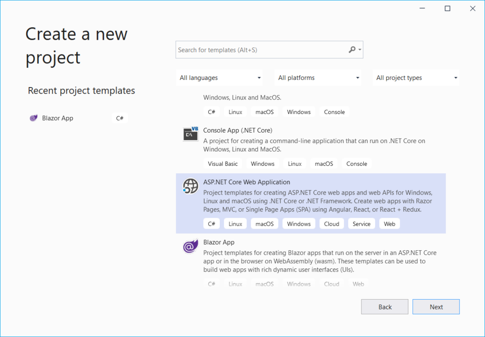Click Windows tag in topmost partial template row

pos(299,112)
